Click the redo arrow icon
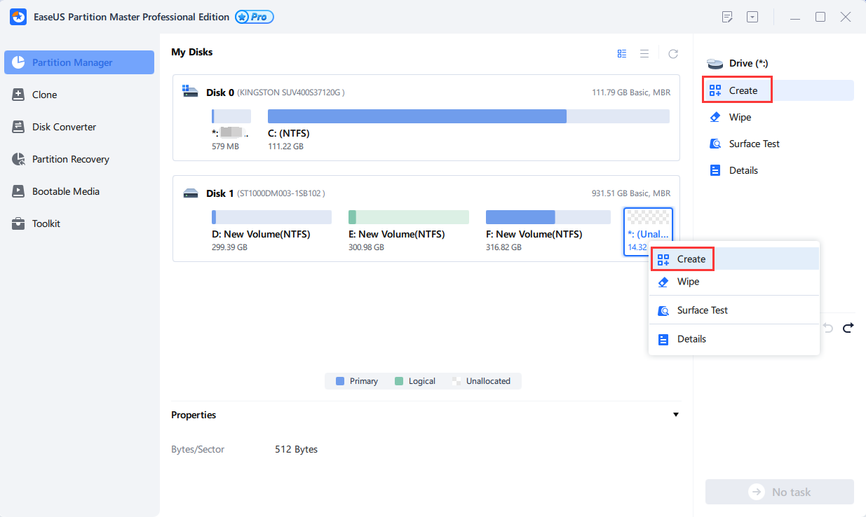This screenshot has width=866, height=517. (848, 328)
